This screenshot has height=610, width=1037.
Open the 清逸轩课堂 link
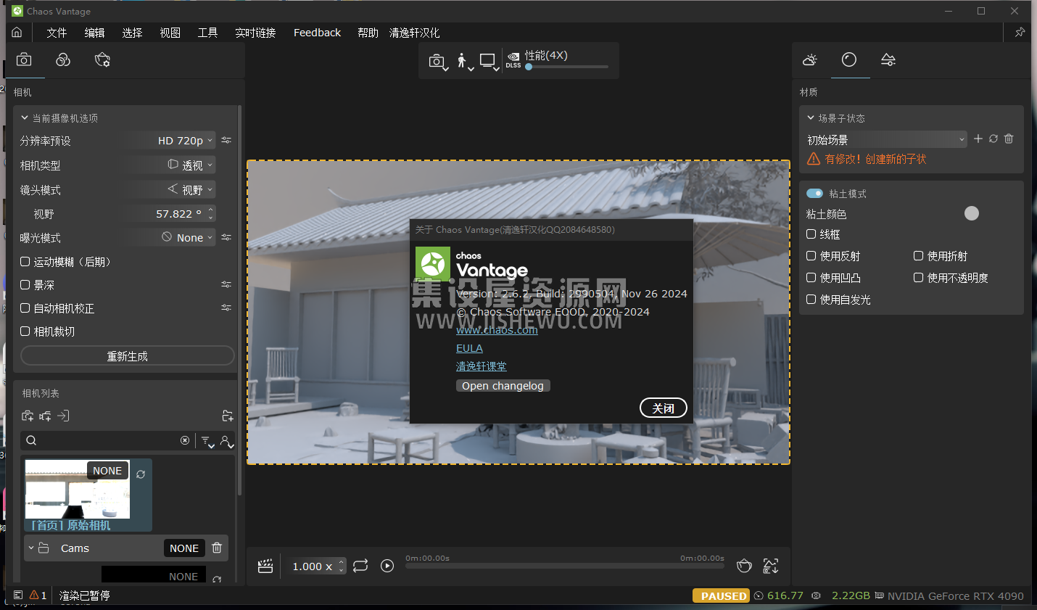482,366
